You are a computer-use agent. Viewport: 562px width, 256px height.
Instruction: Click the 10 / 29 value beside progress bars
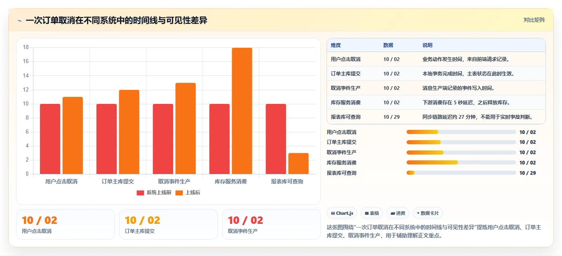[527, 173]
